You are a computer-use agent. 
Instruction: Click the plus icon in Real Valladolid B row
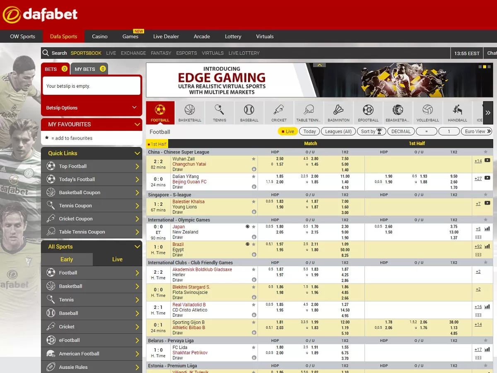point(254,315)
